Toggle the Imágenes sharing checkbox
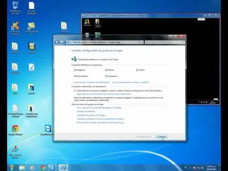 (x=75, y=70)
